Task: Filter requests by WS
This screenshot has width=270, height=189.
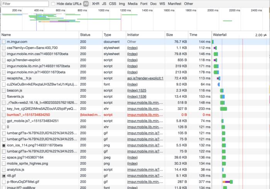Action: pyautogui.click(x=162, y=4)
